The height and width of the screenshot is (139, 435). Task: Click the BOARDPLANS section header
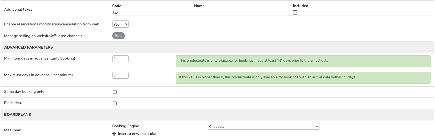(18, 114)
